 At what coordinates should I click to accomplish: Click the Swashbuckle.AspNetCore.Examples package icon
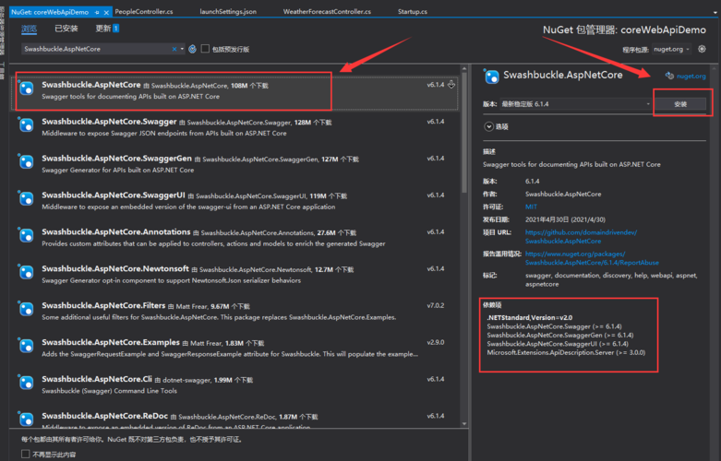click(27, 346)
